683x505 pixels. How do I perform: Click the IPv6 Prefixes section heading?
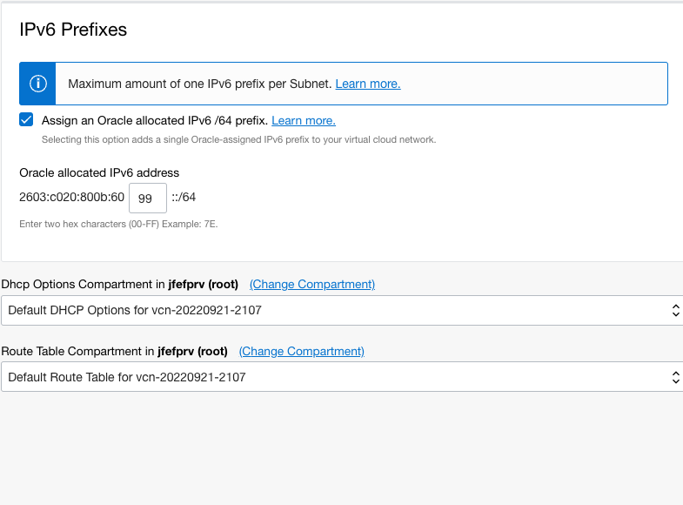[73, 30]
